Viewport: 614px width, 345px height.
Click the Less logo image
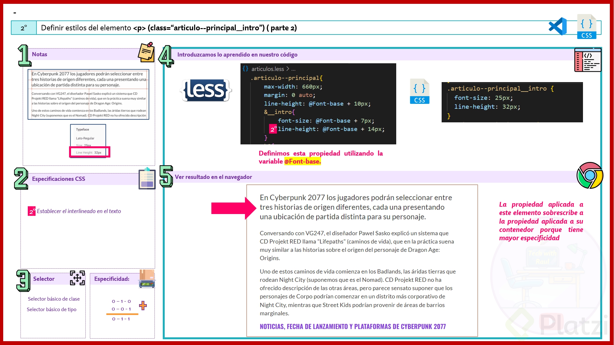coord(206,90)
